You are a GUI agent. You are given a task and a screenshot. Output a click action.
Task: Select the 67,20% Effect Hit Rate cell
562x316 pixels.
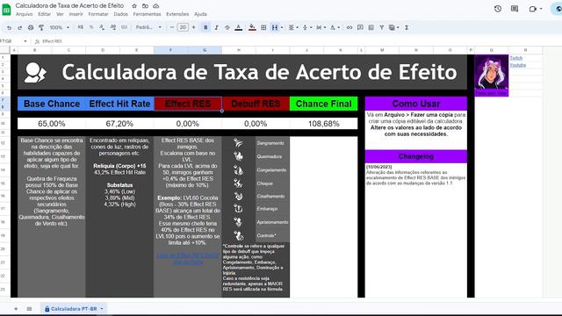coord(119,124)
